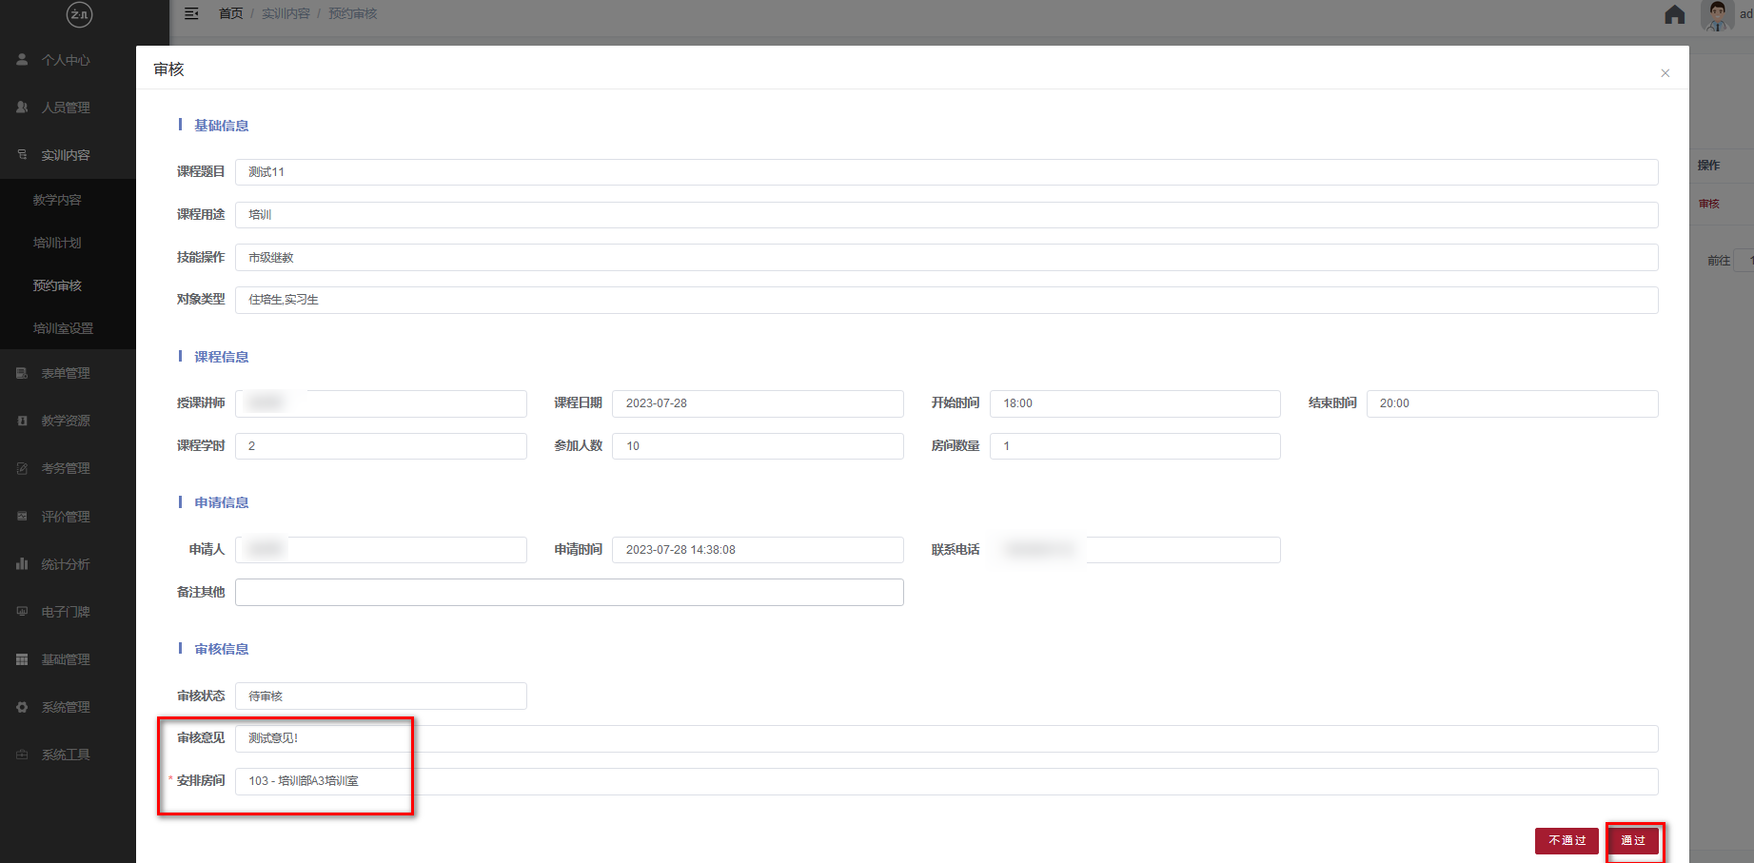Collapse the 实训内容 sidebar menu
The width and height of the screenshot is (1754, 863).
point(68,155)
